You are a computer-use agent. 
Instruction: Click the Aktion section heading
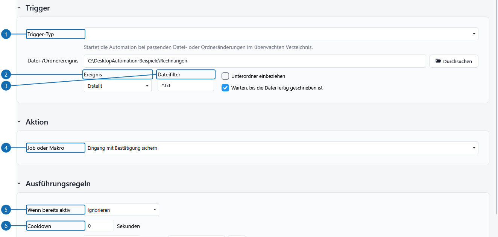(x=37, y=122)
